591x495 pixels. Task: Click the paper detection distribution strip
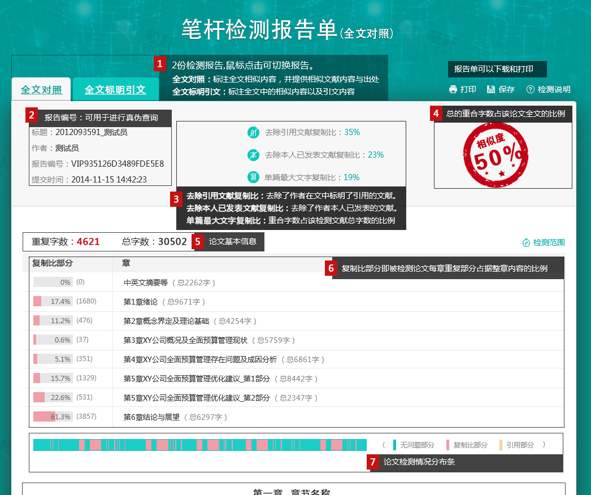point(199,445)
